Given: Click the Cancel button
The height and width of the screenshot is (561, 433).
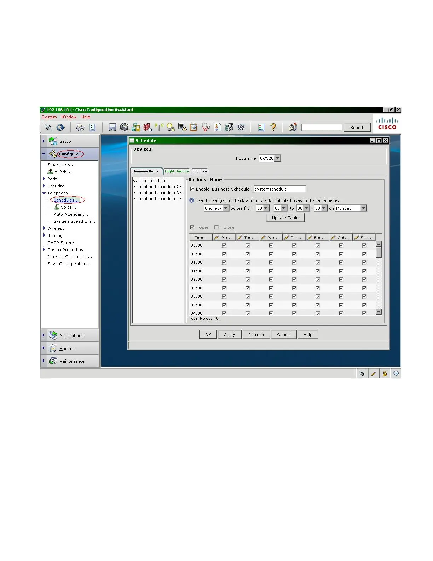Looking at the screenshot, I should [x=284, y=335].
